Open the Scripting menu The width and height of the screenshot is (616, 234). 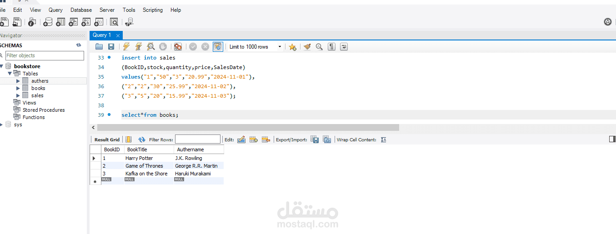(153, 10)
